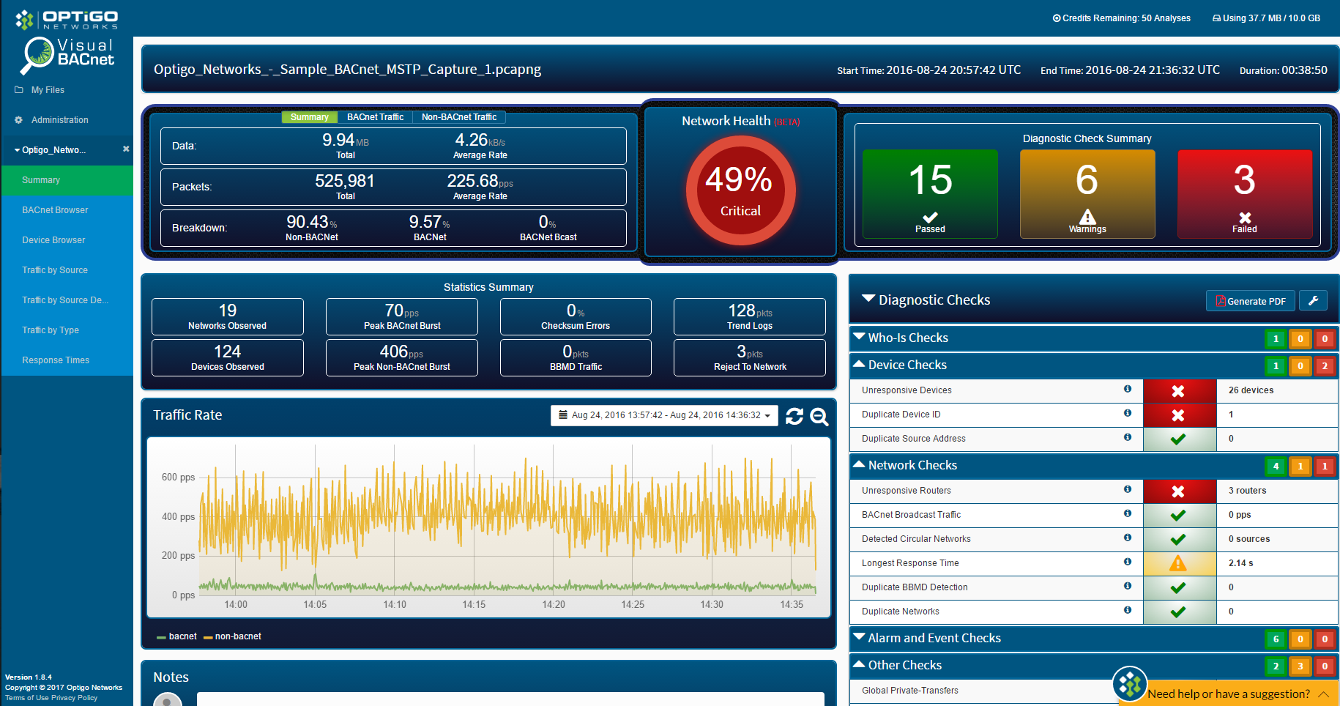Info icon for Unresponsive Devices
This screenshot has height=706, width=1340.
1128,389
